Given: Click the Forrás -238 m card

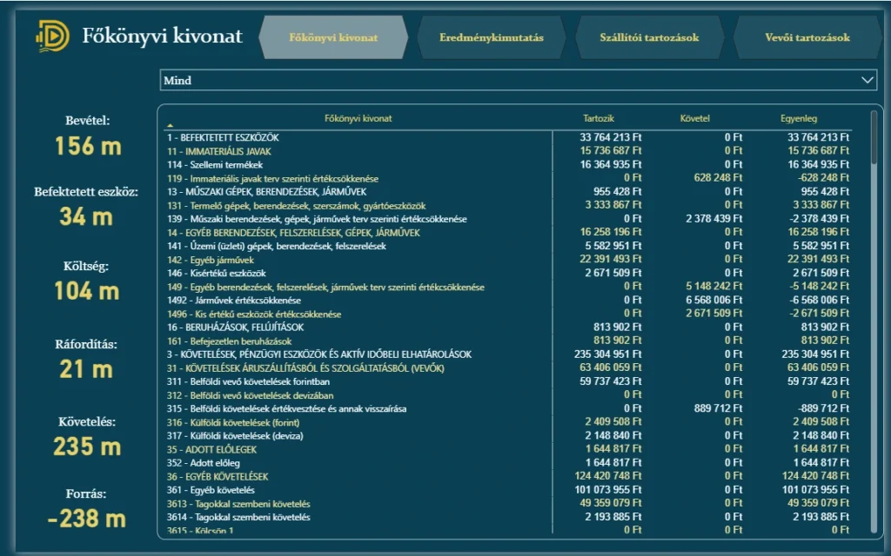Looking at the screenshot, I should [88, 510].
